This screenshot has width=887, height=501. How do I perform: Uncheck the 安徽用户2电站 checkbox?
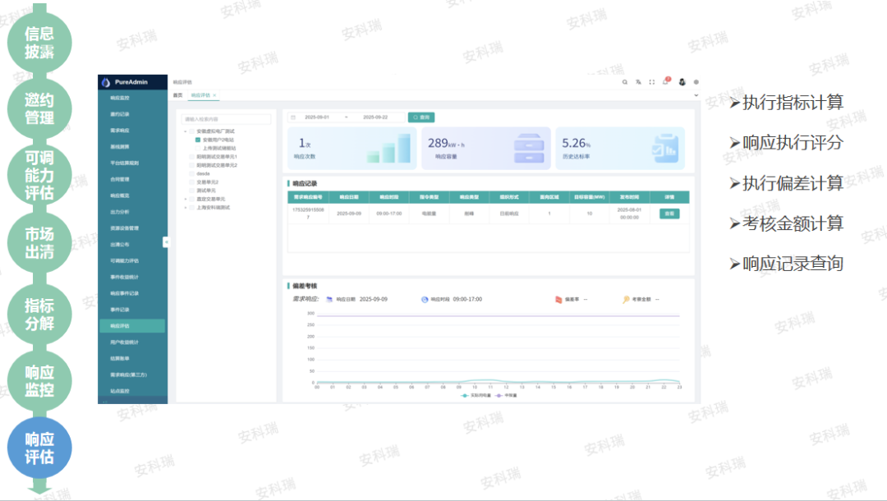(198, 140)
